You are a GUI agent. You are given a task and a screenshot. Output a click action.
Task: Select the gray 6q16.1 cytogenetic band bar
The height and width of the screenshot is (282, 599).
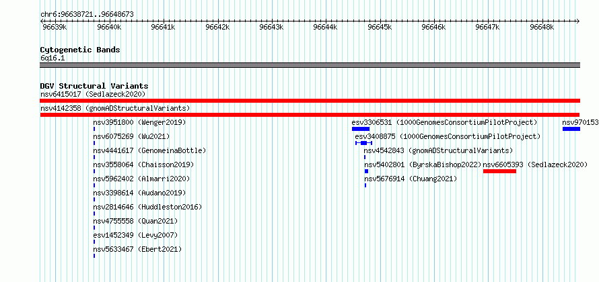click(x=310, y=65)
